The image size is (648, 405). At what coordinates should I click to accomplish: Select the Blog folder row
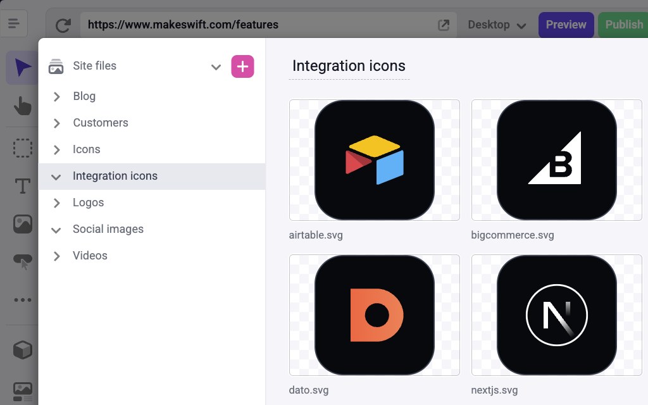(x=152, y=96)
